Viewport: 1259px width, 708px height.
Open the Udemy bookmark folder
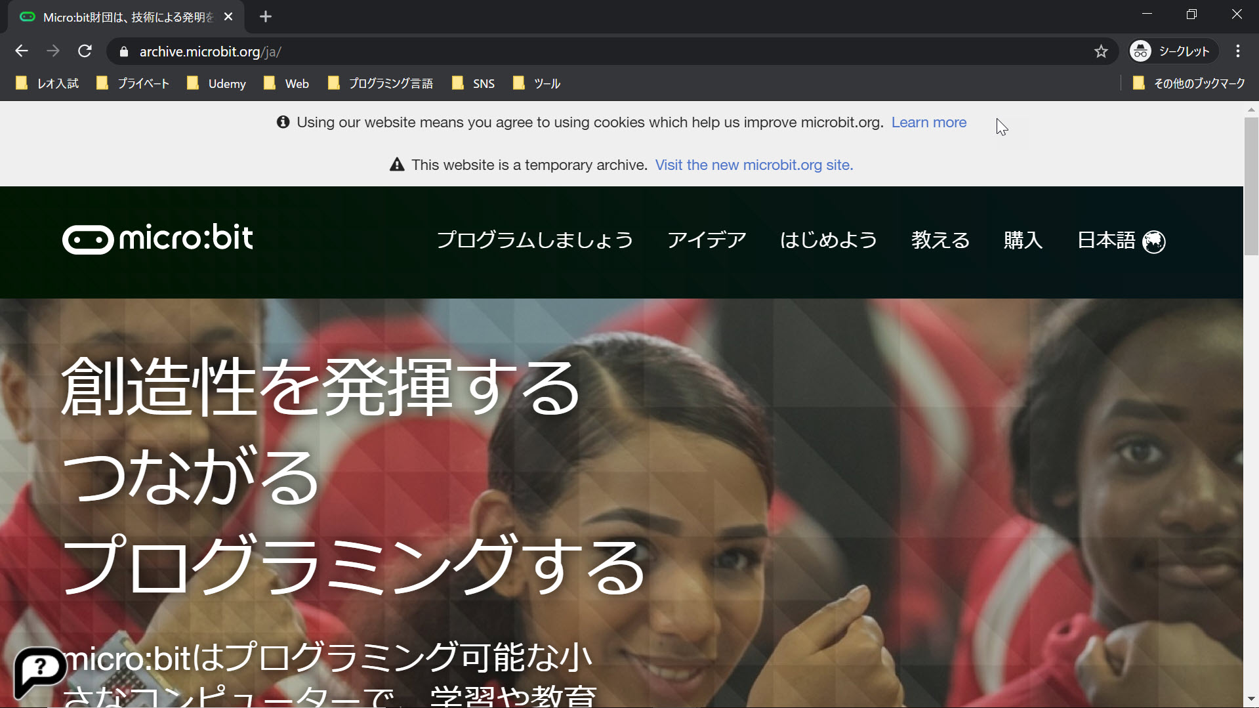coord(217,83)
